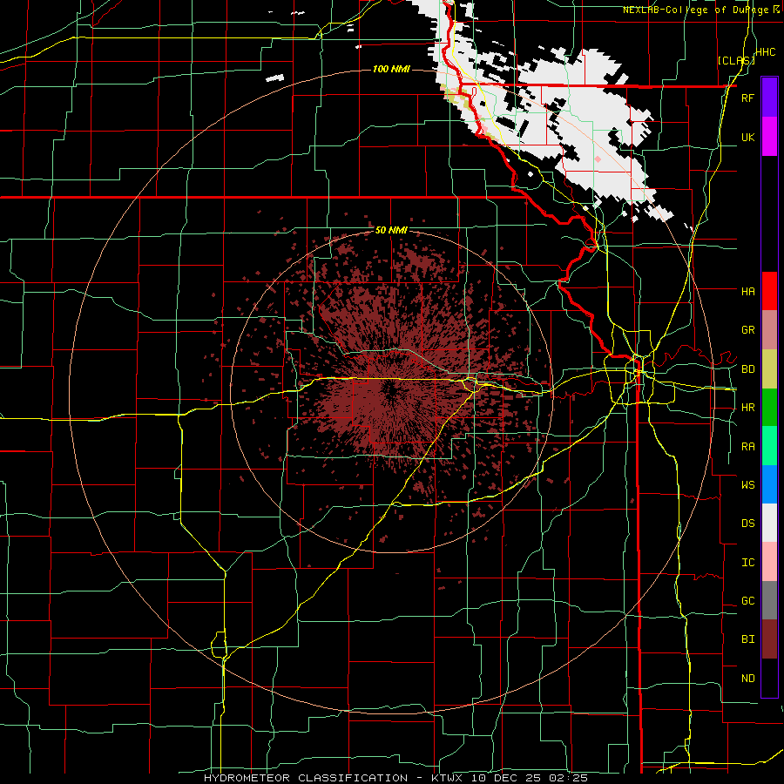The image size is (784, 784).
Task: Click the 50 NMI range ring label
Action: point(391,230)
